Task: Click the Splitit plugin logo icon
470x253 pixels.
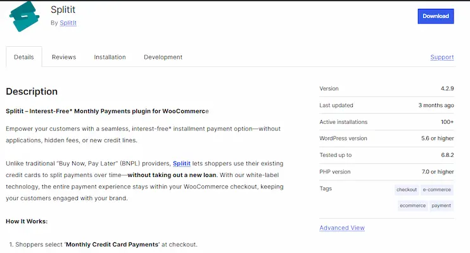Action: click(x=24, y=16)
